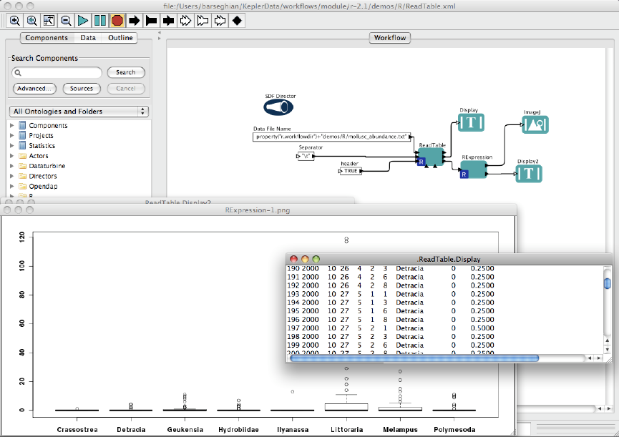Stop the workflow with the red octagon
This screenshot has height=437, width=619.
pyautogui.click(x=117, y=21)
